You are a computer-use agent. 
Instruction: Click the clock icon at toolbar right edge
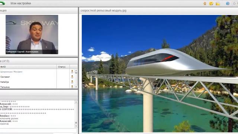234,3
